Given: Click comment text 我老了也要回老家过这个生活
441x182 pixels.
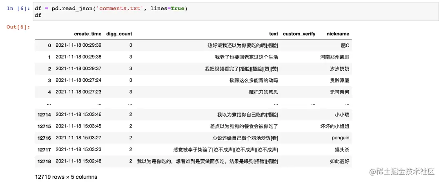Looking at the screenshot, I should 246,57.
